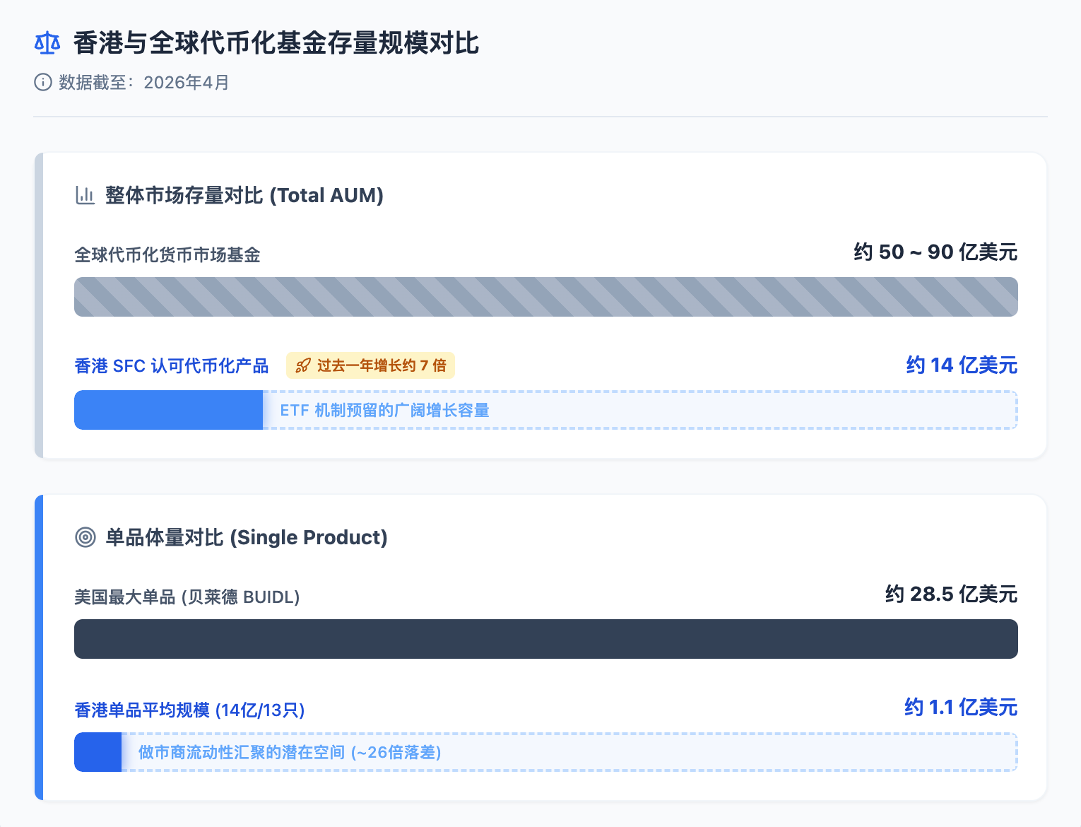This screenshot has height=827, width=1081.
Task: Click the 约 50 ~ 90 亿美元 value
Action: point(935,252)
